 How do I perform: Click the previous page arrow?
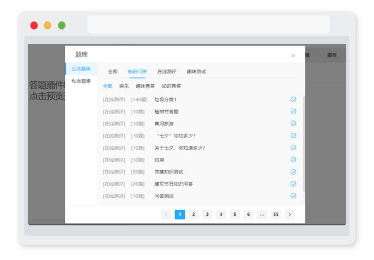coord(166,214)
